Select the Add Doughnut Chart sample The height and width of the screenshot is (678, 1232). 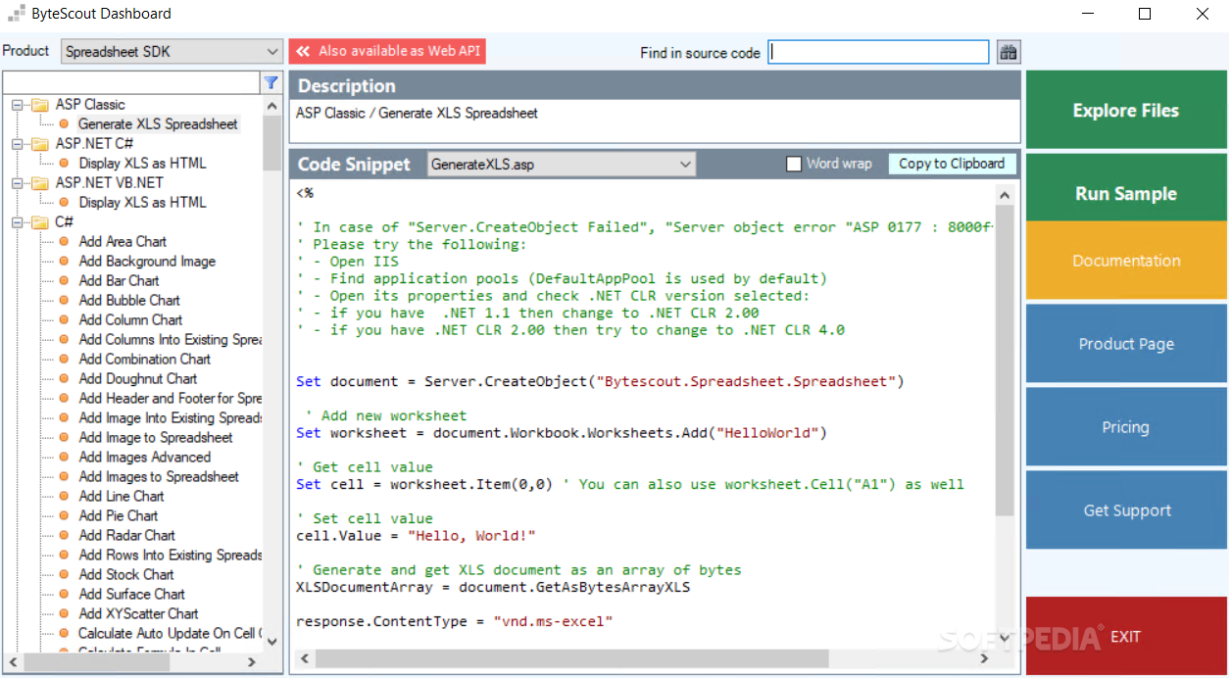(x=138, y=379)
